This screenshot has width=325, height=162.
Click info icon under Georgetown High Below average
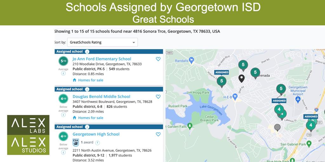pyautogui.click(x=63, y=152)
